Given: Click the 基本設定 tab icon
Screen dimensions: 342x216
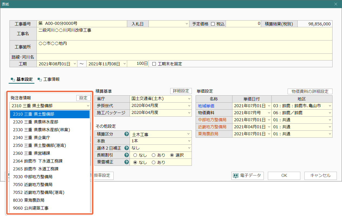Looking at the screenshot, I should pos(12,79).
